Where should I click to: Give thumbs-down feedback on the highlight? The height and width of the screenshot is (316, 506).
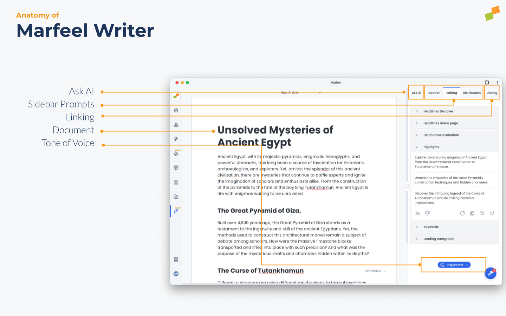(x=427, y=213)
